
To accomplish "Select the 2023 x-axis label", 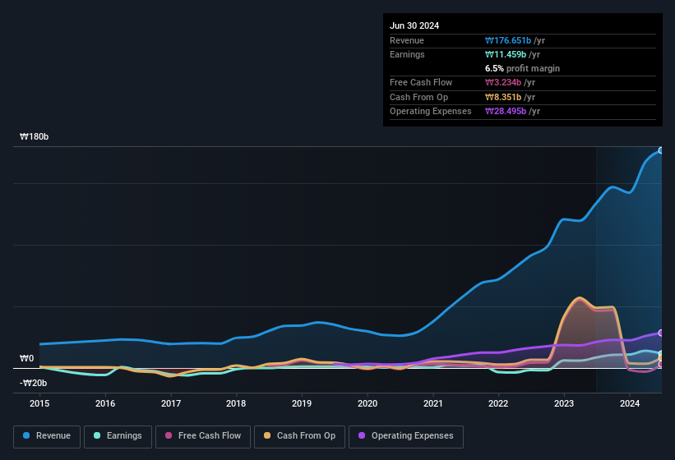I will coord(564,403).
